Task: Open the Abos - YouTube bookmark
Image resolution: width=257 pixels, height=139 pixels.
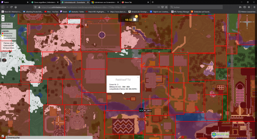Action: (51, 12)
